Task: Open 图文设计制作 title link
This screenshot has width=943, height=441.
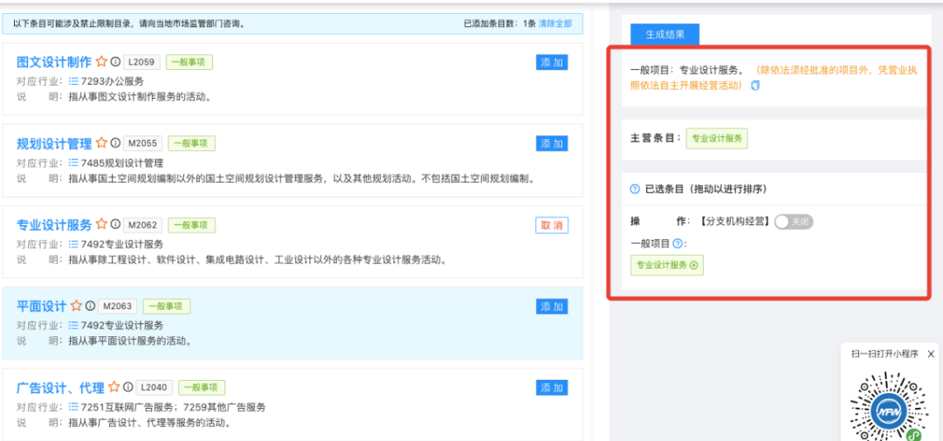Action: point(54,61)
